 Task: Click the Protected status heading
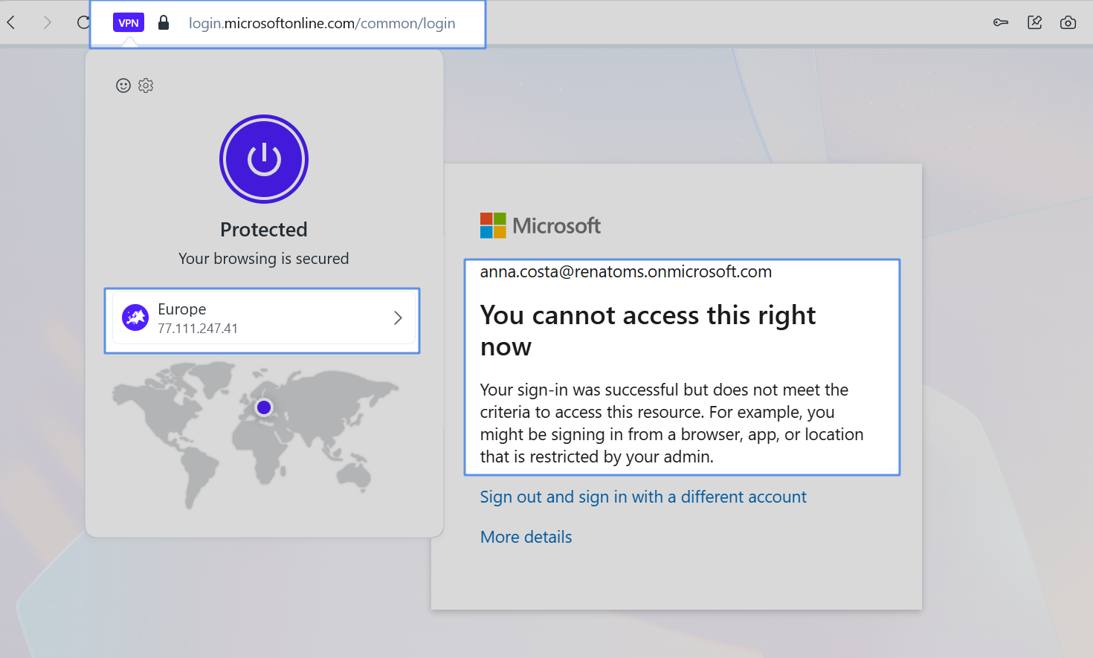click(264, 230)
